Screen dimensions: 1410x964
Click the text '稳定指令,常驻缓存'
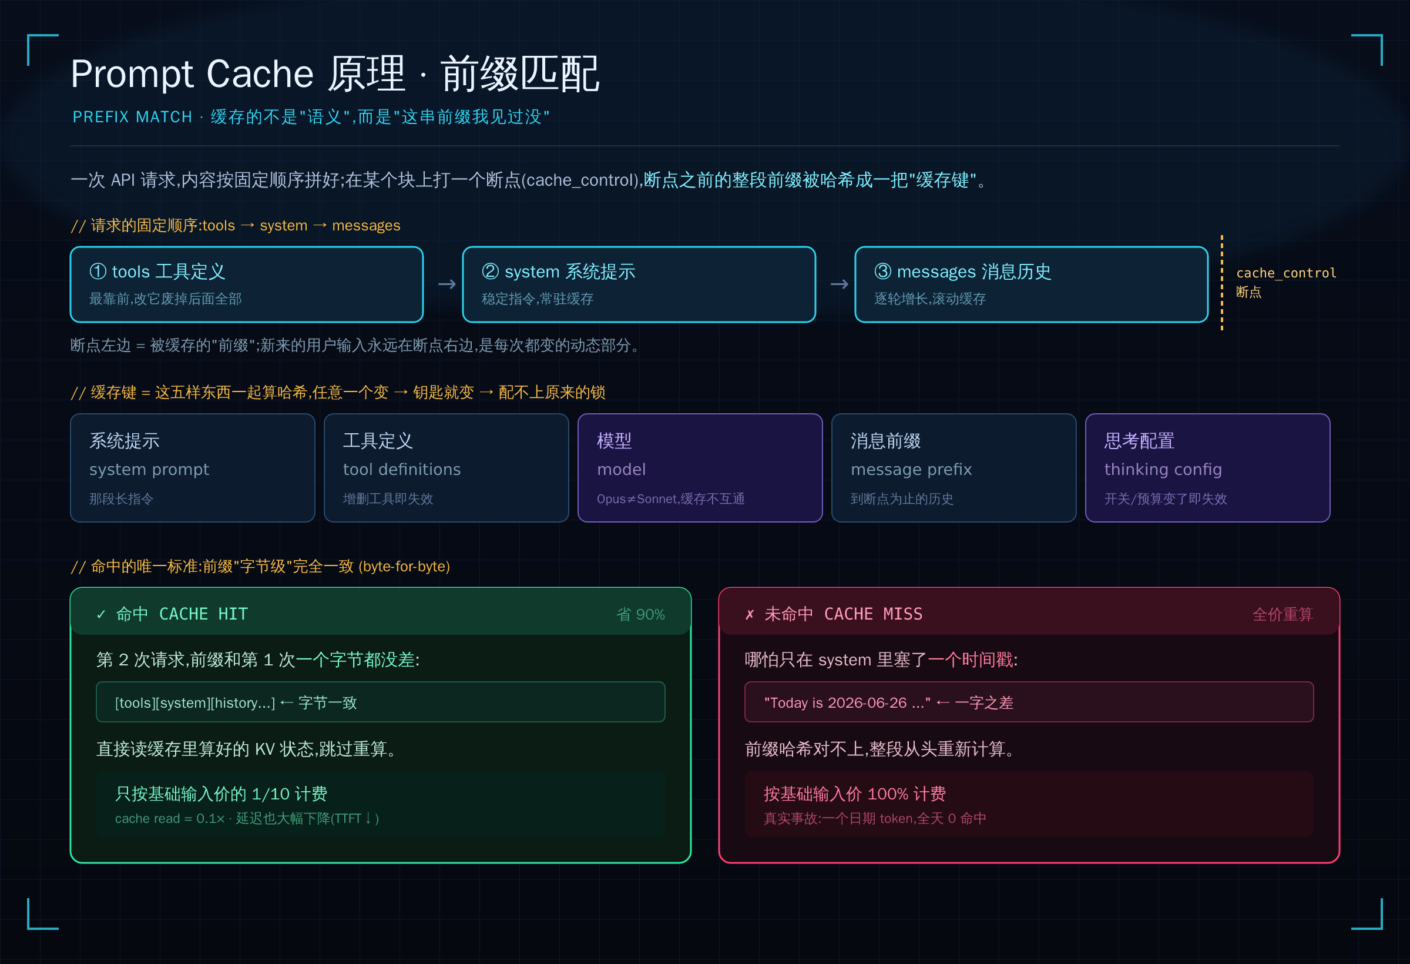point(538,299)
